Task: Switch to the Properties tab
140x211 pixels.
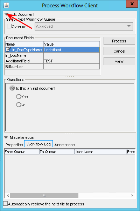Action: tap(14, 145)
